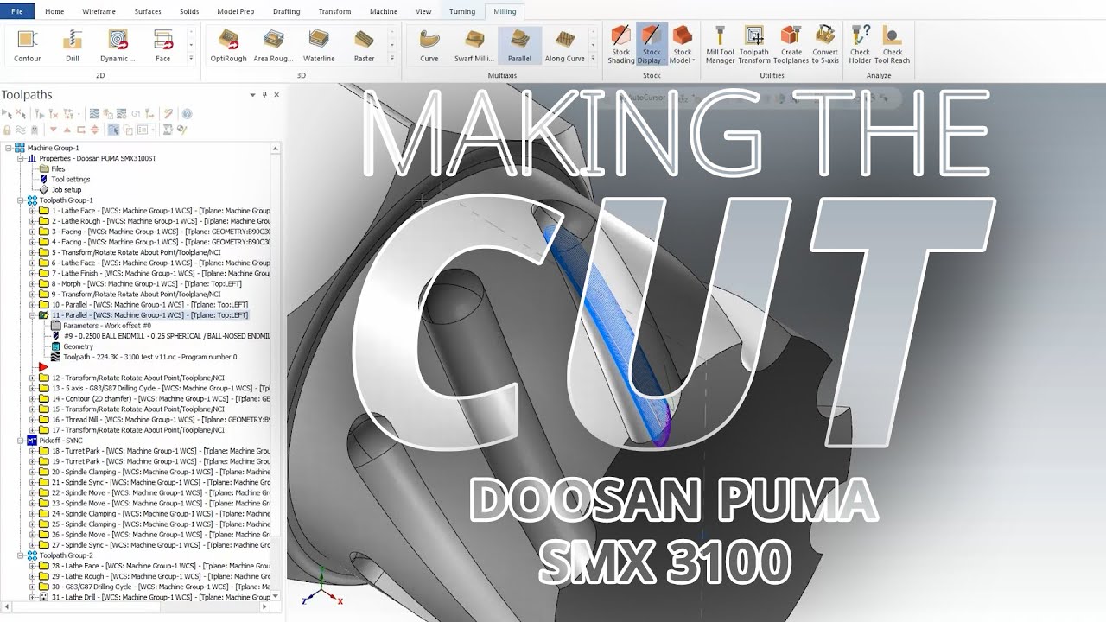Expand the 3D toolpath gallery arrow

coord(392,58)
